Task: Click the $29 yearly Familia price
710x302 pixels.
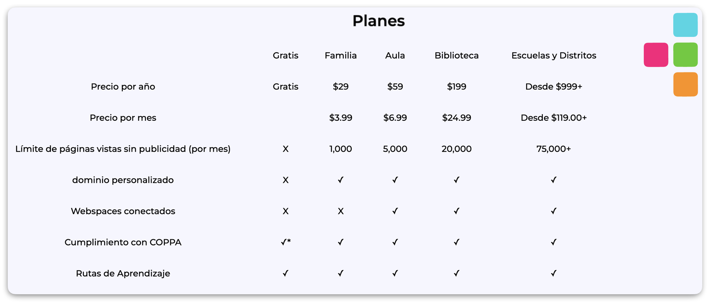Action: [x=340, y=87]
